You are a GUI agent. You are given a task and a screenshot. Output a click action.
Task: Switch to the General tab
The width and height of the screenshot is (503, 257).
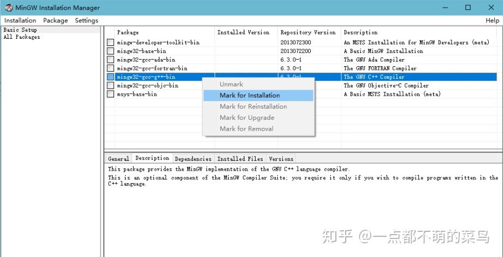tap(119, 159)
